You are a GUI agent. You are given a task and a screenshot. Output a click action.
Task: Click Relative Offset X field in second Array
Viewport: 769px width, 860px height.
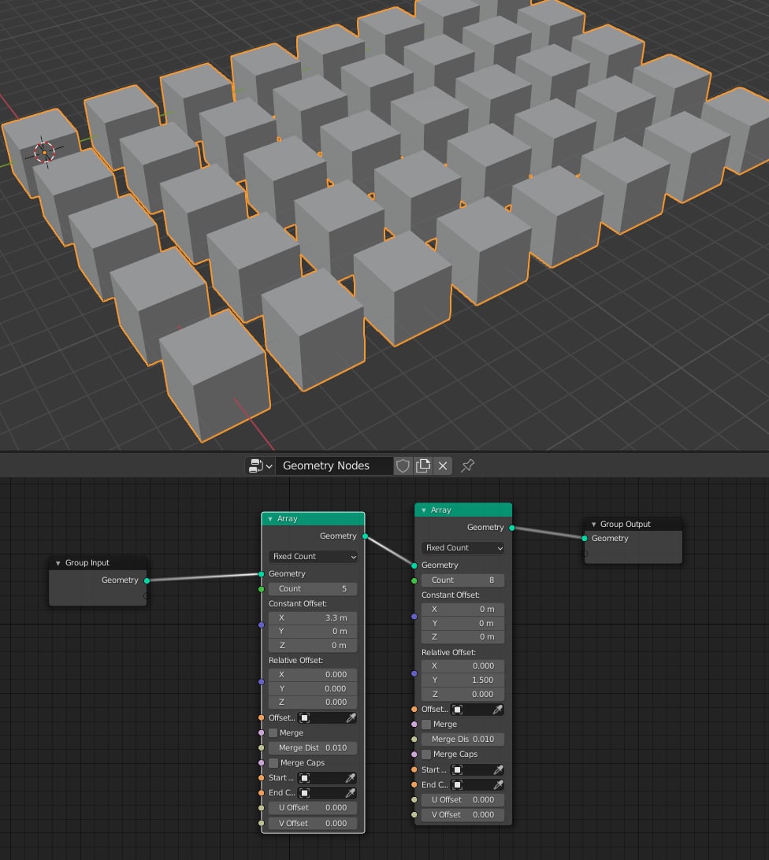click(463, 665)
